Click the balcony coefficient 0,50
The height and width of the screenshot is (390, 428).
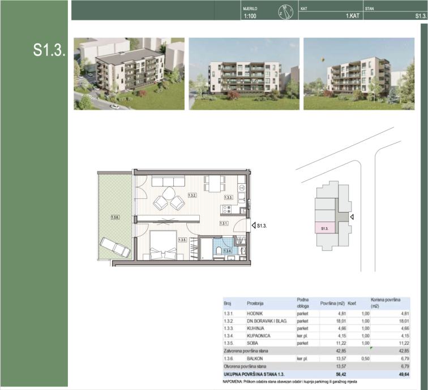click(366, 359)
